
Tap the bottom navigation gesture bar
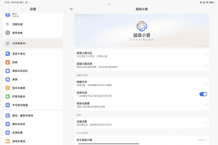[x=109, y=144]
